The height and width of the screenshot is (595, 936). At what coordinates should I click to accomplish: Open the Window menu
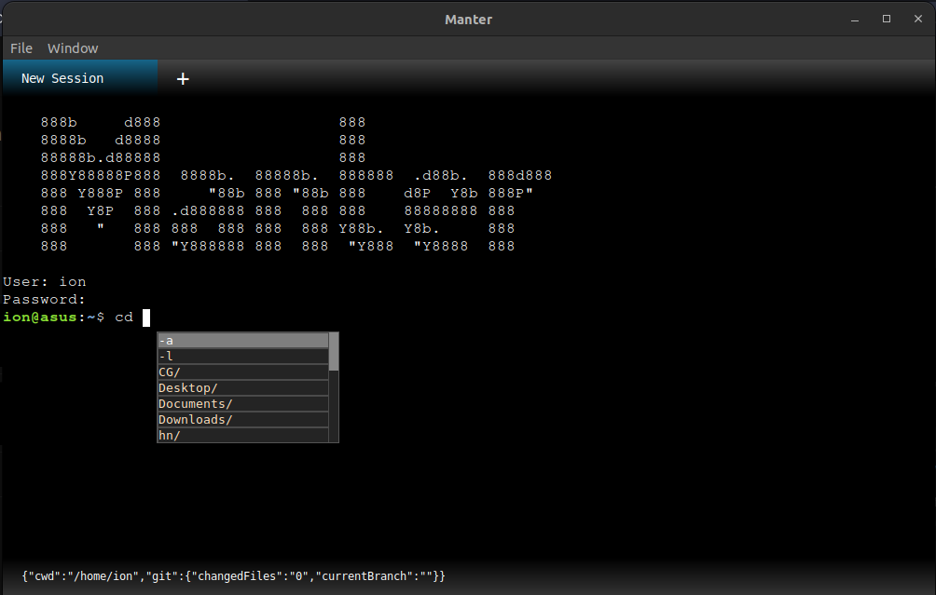tap(73, 48)
